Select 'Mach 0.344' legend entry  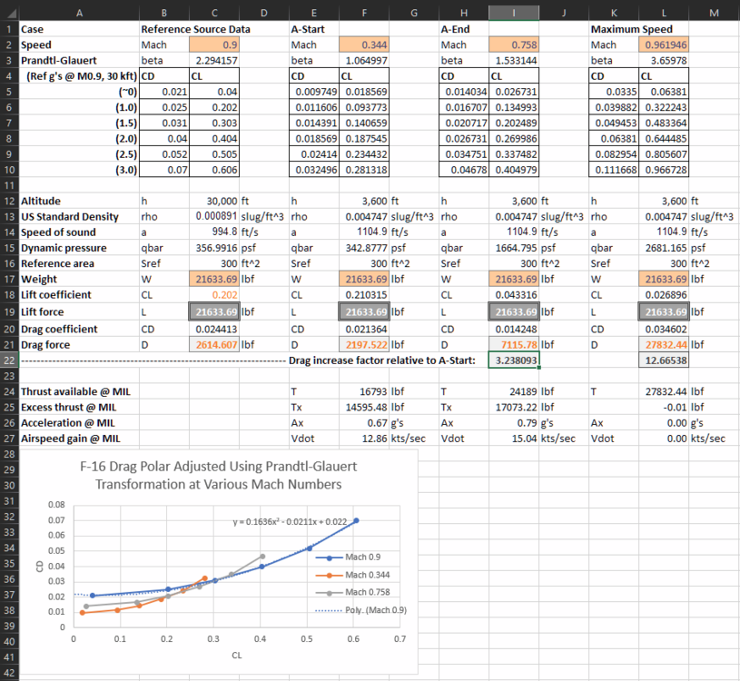click(353, 575)
